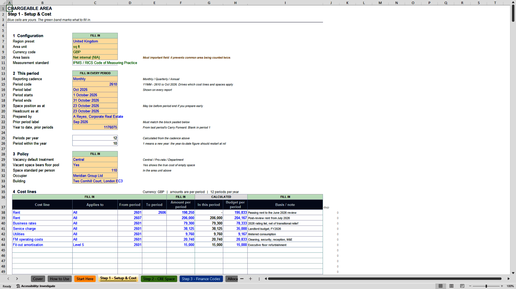The image size is (516, 289).
Task: Select column C header
Action: pyautogui.click(x=95, y=3)
